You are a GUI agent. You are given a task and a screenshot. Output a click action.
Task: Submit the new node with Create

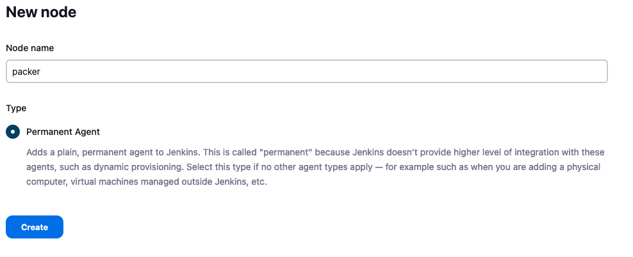[35, 227]
